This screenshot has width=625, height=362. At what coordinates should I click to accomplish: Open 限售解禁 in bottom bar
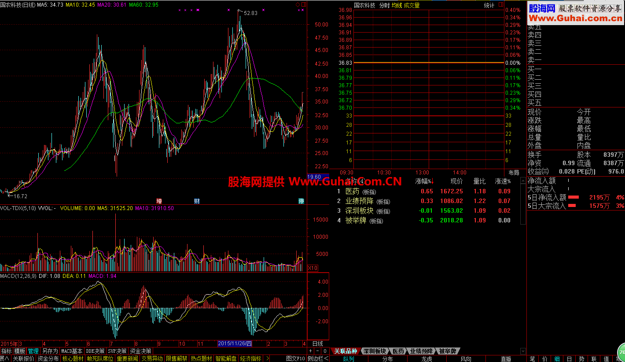pos(177,358)
